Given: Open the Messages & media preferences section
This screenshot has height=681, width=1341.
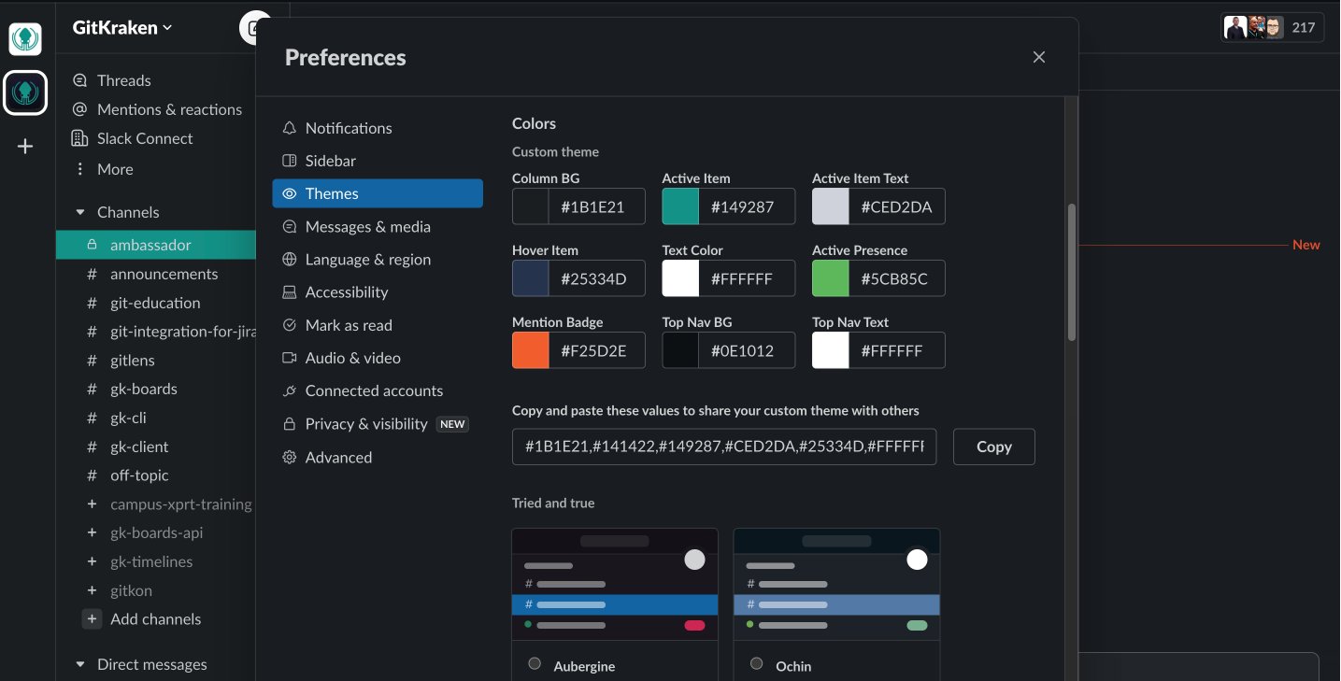Looking at the screenshot, I should 367,226.
